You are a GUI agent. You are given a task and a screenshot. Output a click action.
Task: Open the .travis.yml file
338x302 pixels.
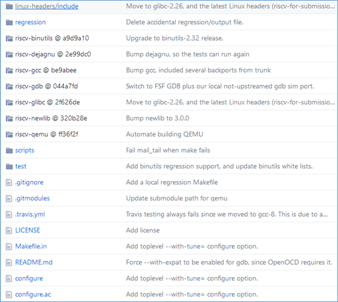click(30, 214)
